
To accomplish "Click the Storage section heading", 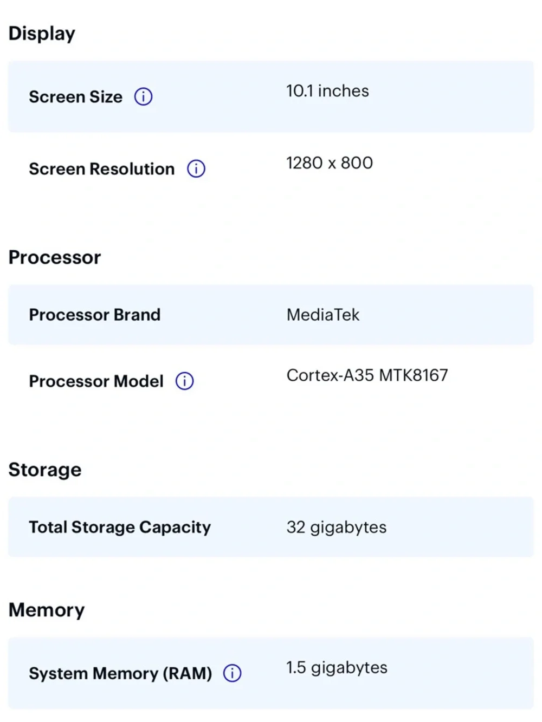I will click(x=45, y=470).
